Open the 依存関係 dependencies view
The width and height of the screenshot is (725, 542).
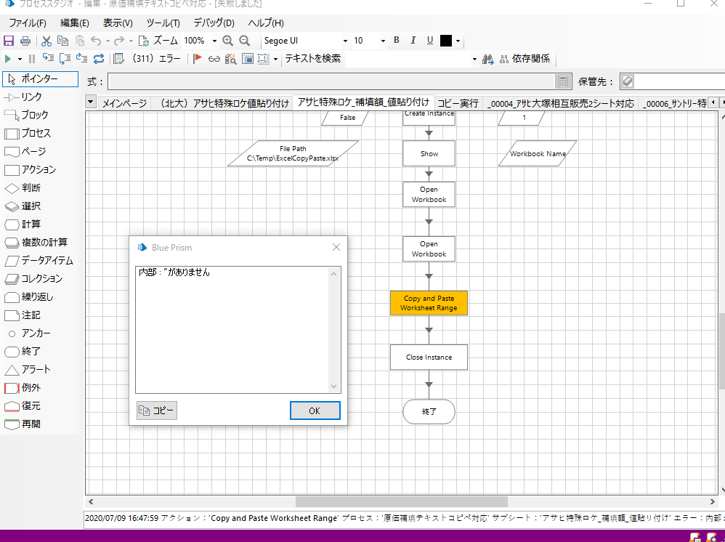click(x=524, y=59)
